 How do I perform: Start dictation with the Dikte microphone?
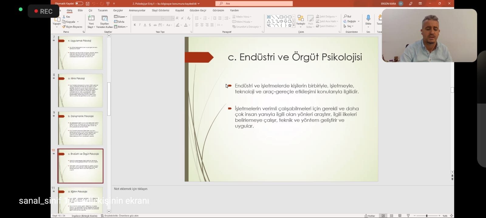tap(368, 21)
